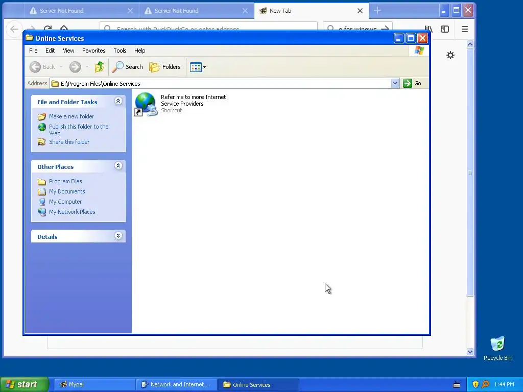
Task: Expand the Address bar dropdown list
Action: [395, 83]
